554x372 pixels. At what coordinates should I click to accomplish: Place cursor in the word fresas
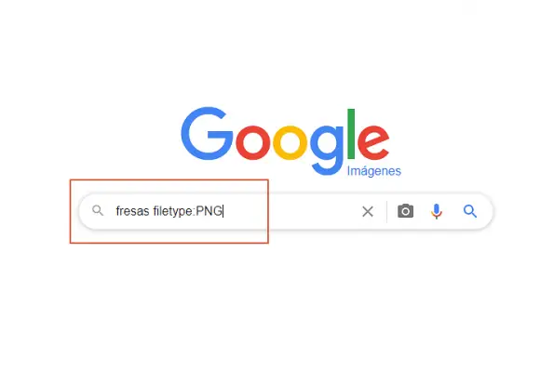point(132,211)
